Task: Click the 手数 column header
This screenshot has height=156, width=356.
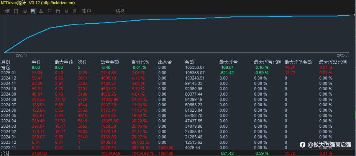Action: 36,62
